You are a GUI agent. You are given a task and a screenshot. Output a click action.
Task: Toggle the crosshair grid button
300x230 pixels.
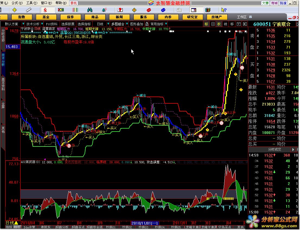pos(213,24)
